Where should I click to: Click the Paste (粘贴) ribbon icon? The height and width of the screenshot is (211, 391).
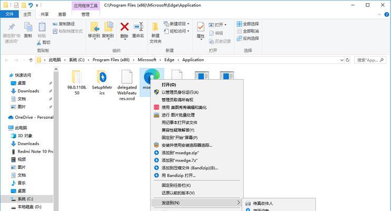point(42,27)
